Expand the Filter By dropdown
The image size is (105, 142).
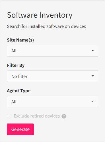coord(52,76)
